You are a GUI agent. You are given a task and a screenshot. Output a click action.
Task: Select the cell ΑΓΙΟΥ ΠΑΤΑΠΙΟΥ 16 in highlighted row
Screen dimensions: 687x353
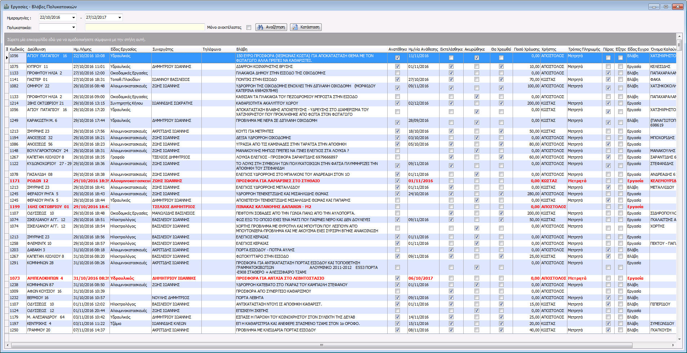coord(47,56)
